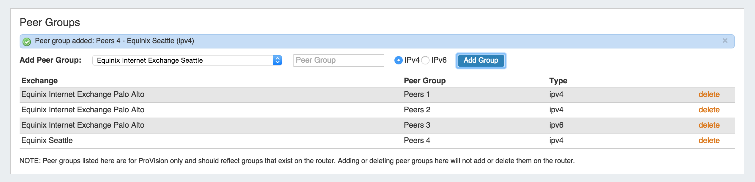Click the 'Peer group added' message text
This screenshot has height=182, width=755.
coord(114,41)
